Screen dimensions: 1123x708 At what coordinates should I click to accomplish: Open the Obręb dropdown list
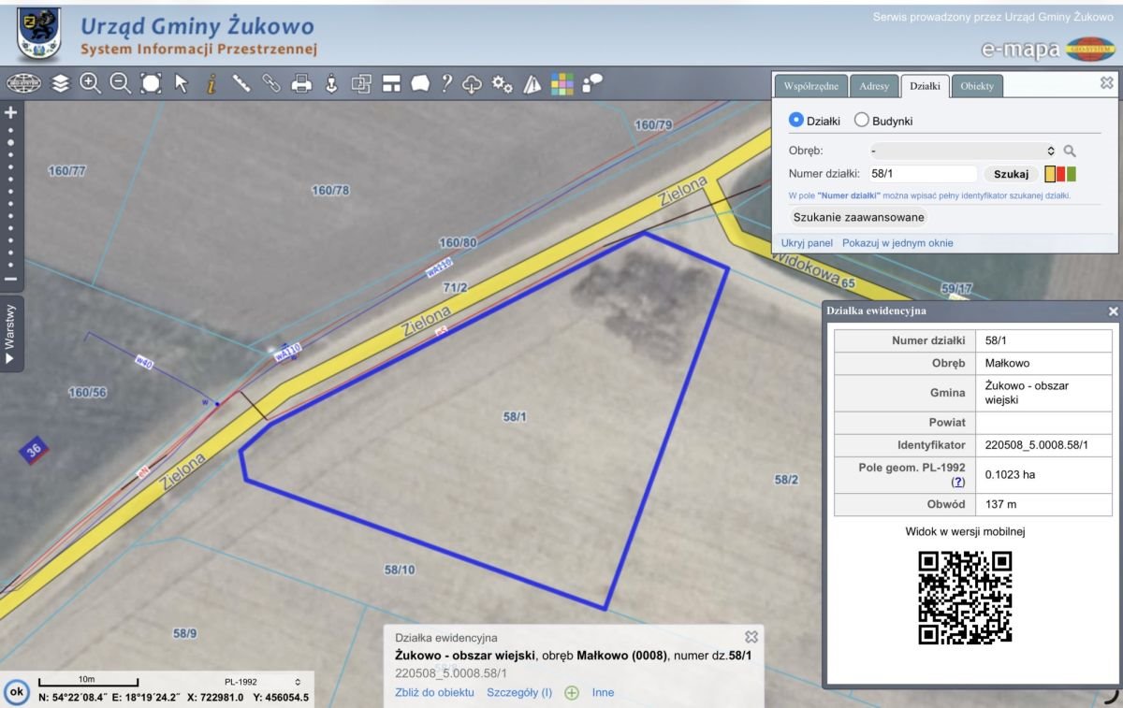964,151
